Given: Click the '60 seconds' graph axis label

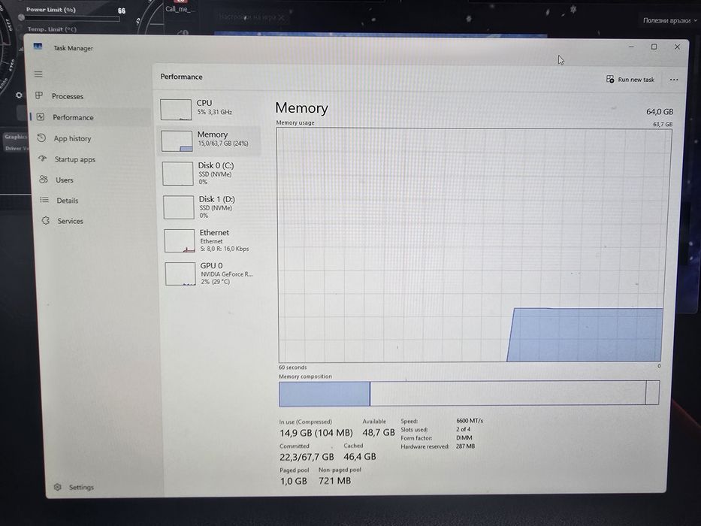Looking at the screenshot, I should point(293,367).
